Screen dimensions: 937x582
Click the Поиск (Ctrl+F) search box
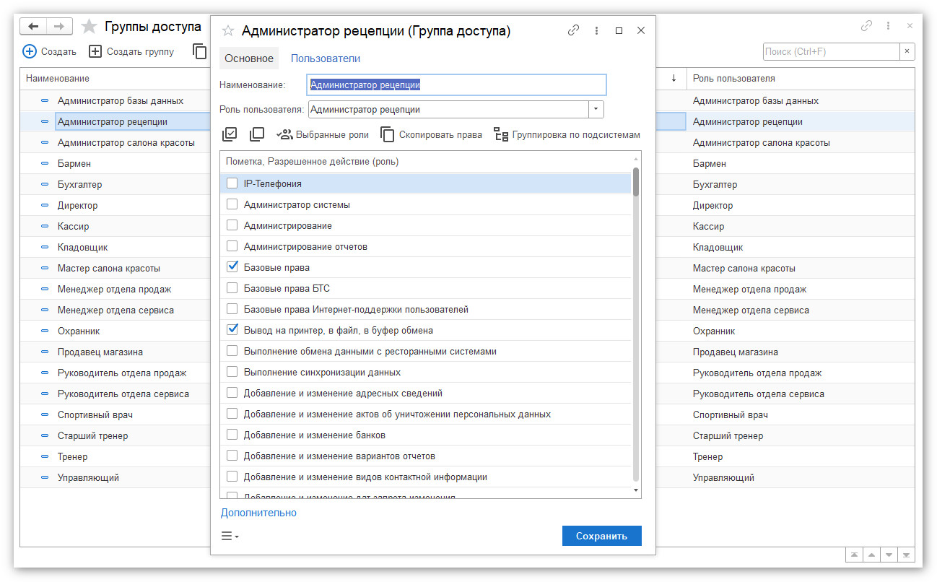tap(832, 52)
